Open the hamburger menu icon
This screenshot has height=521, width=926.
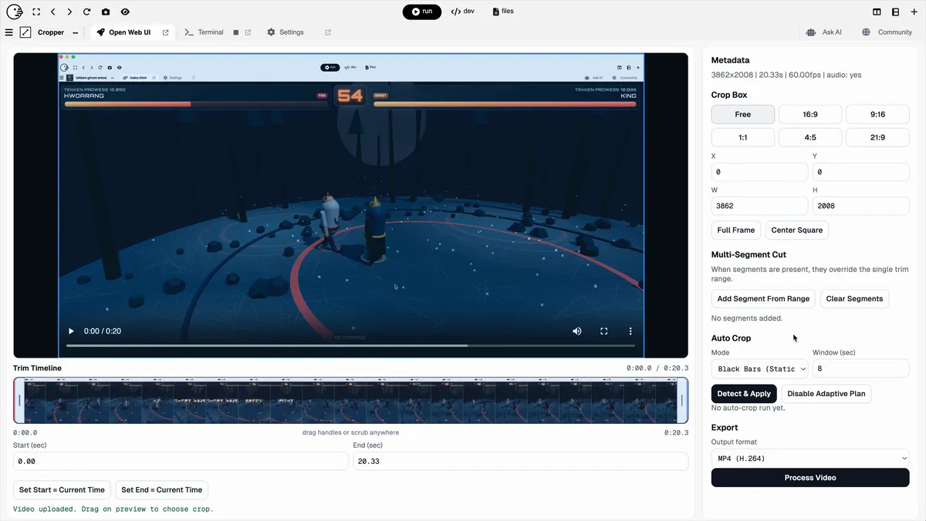[9, 32]
